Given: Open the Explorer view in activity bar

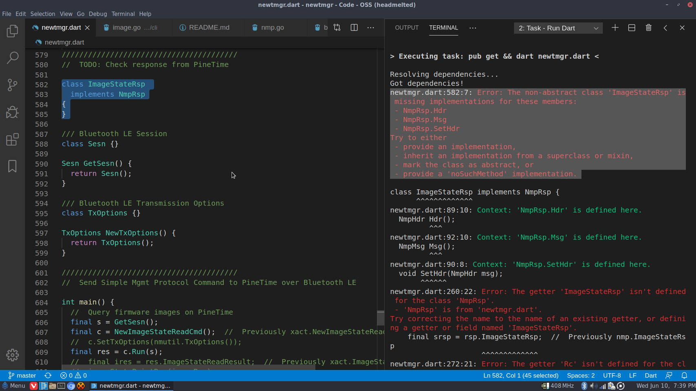Looking at the screenshot, I should point(12,31).
